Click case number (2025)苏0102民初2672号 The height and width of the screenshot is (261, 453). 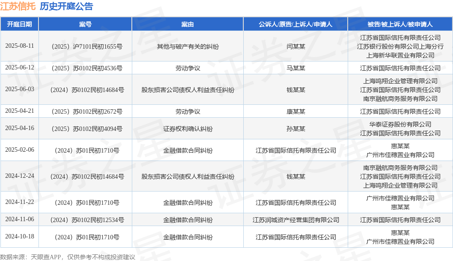tap(85, 111)
